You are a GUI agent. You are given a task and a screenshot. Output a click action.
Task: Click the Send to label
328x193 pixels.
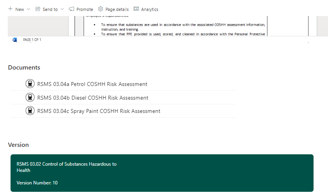pos(50,9)
